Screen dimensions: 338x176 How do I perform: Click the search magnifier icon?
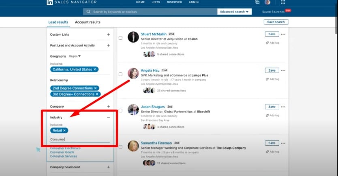[88, 12]
